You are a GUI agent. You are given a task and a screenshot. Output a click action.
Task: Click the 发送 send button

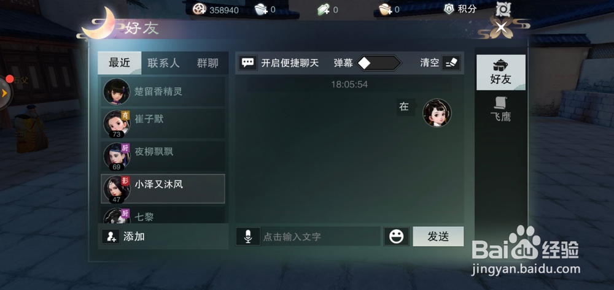[438, 237]
